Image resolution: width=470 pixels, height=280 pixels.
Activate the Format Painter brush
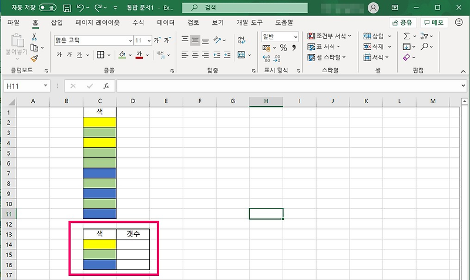[35, 58]
